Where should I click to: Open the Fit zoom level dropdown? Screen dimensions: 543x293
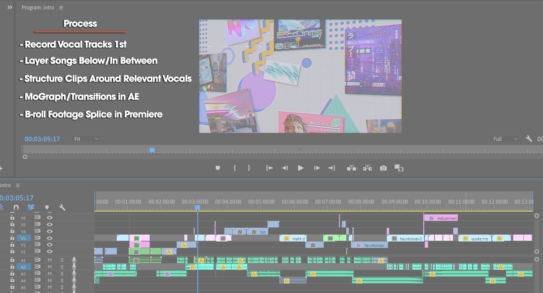pyautogui.click(x=86, y=139)
